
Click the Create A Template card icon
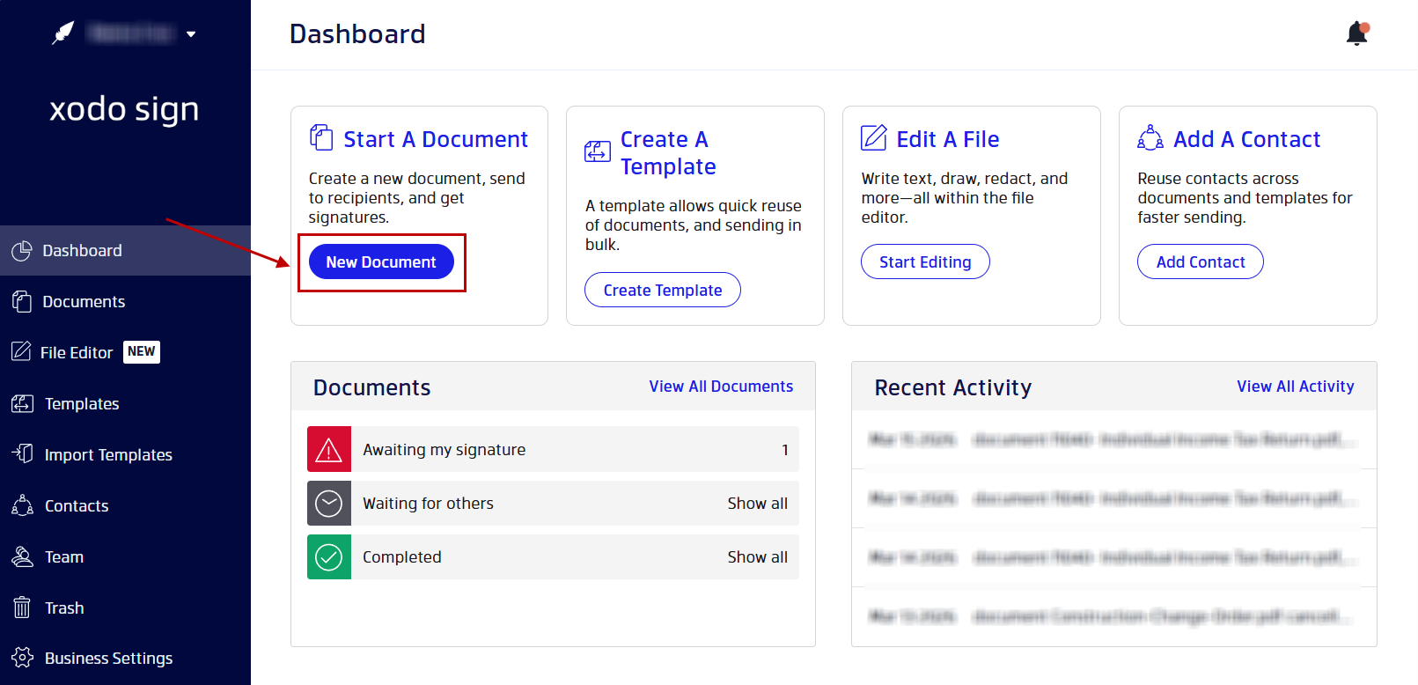coord(598,151)
